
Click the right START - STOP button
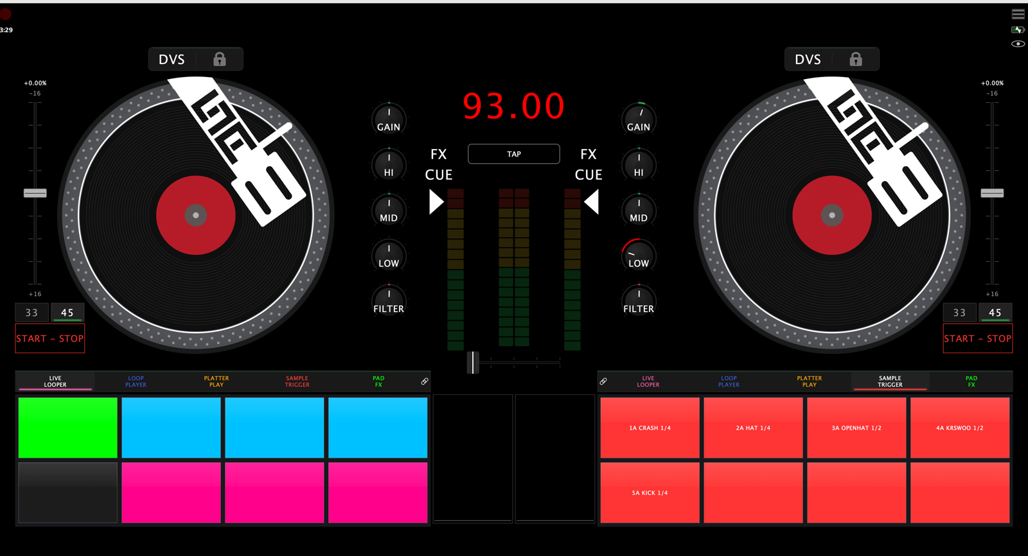[978, 338]
